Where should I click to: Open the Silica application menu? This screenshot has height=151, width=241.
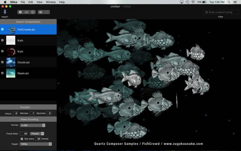coord(14,2)
